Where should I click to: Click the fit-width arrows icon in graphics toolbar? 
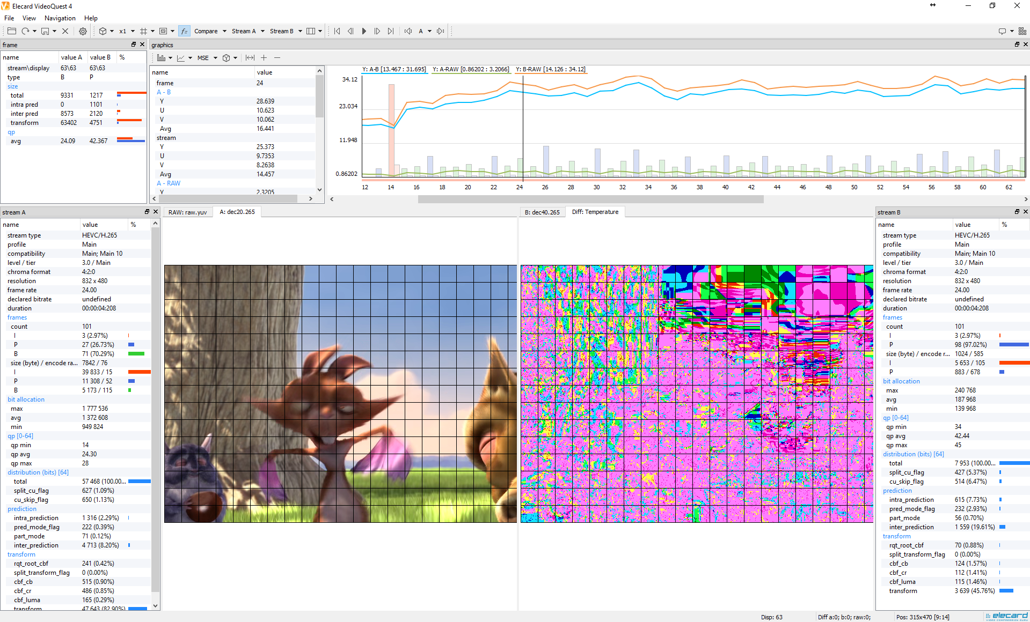(x=250, y=58)
